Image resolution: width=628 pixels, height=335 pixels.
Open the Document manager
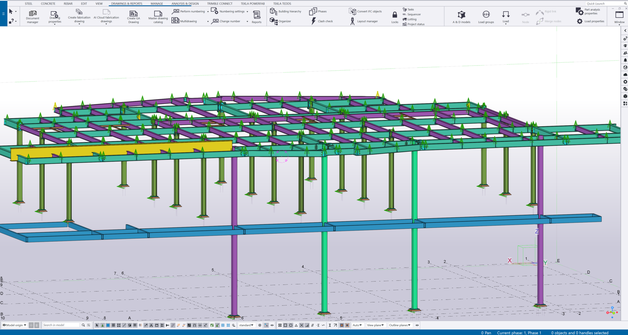(33, 16)
